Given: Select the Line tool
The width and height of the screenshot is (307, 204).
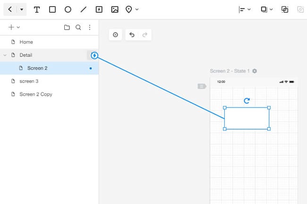Looking at the screenshot, I should coord(84,9).
